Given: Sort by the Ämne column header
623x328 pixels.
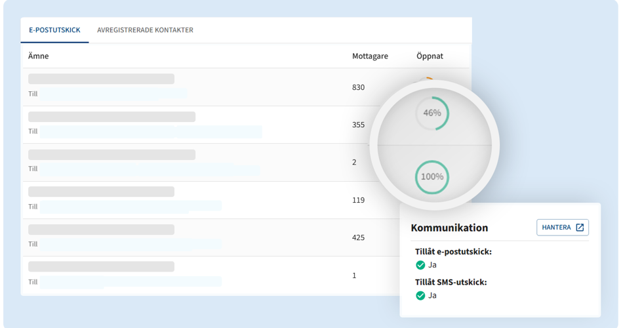Looking at the screenshot, I should click(38, 56).
